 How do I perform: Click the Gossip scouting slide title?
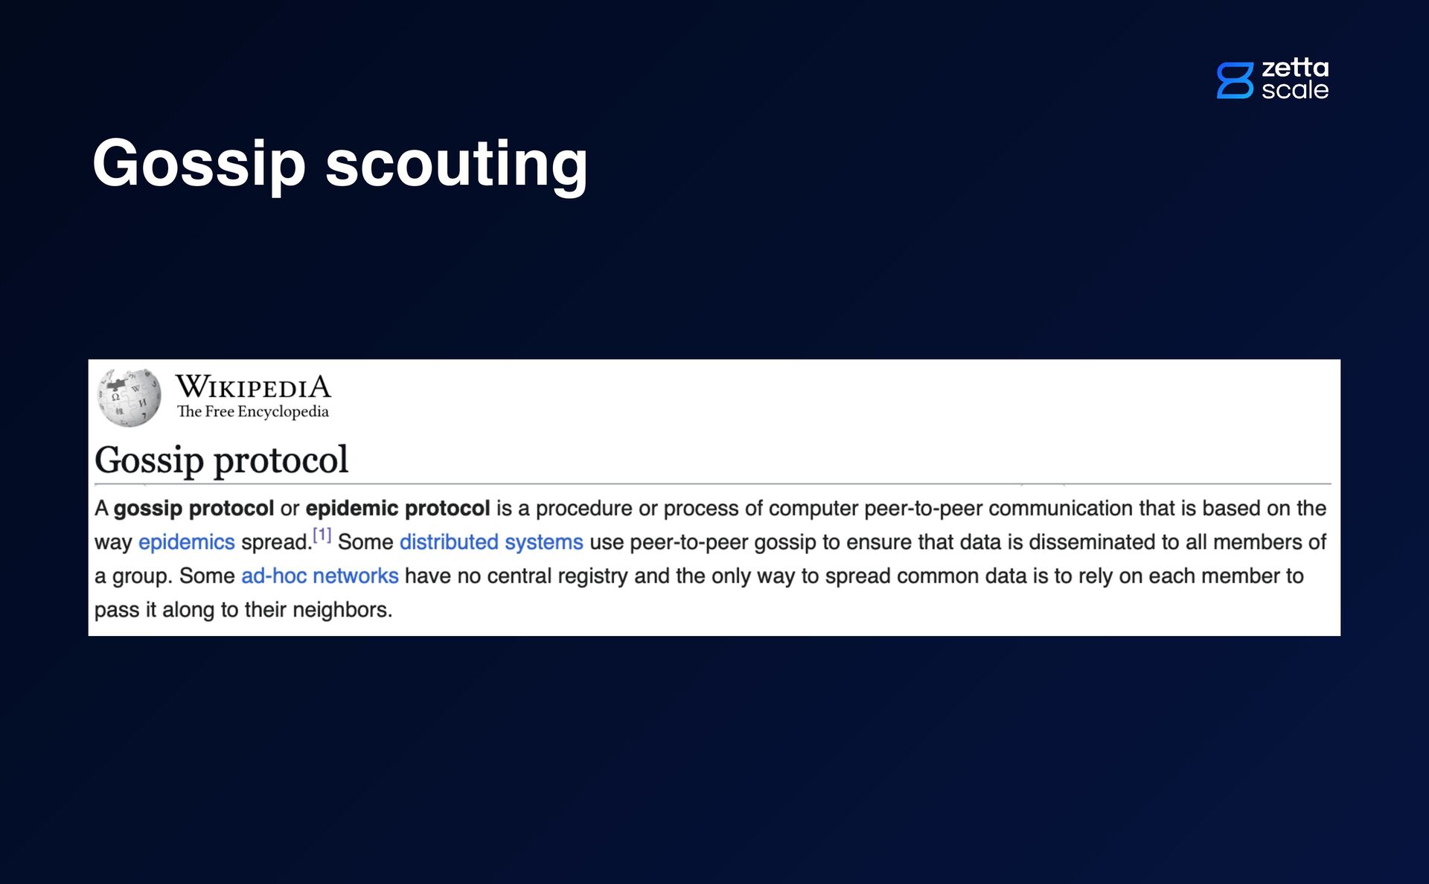(340, 163)
